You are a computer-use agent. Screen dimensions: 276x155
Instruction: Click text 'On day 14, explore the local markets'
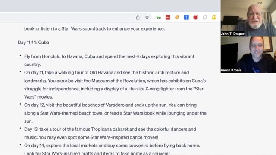tap(61, 146)
